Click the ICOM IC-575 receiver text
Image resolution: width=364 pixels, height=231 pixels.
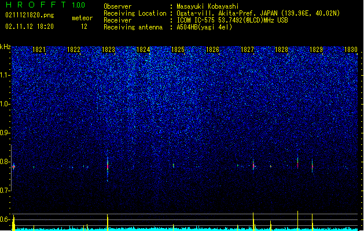pos(233,20)
